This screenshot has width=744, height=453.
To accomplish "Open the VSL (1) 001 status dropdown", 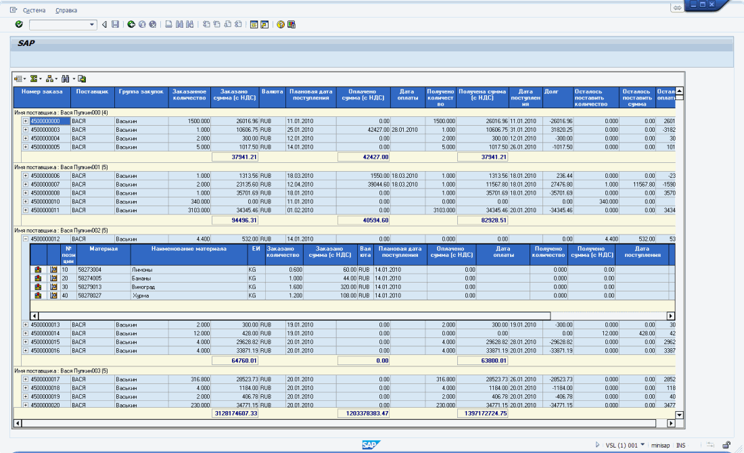I will pyautogui.click(x=643, y=445).
